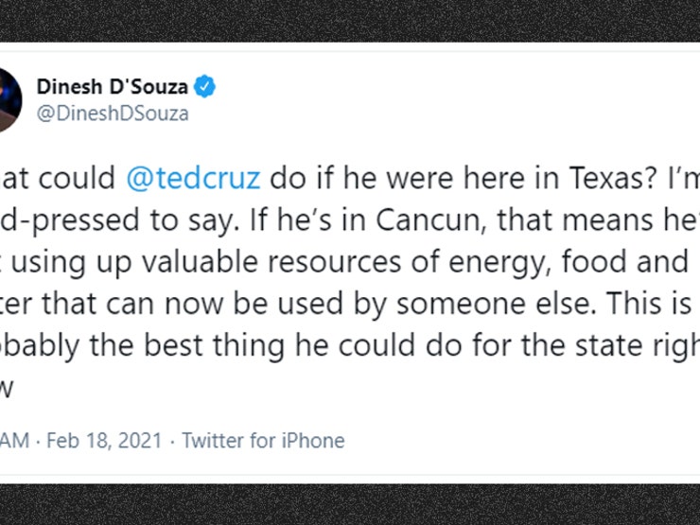
Task: Click the blue verified checkmark badge
Action: click(204, 86)
